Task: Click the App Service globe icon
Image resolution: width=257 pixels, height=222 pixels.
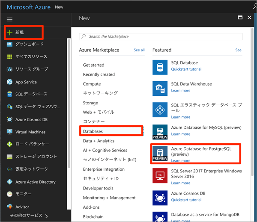Action: [x=9, y=82]
